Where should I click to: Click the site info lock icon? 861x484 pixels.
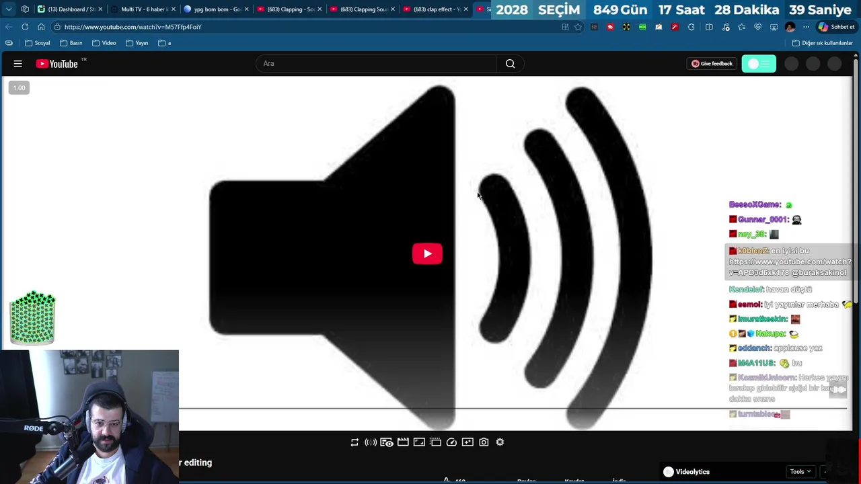click(x=57, y=27)
